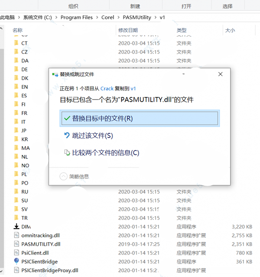Click the PASMUTILITY.dll file icon
The width and height of the screenshot is (260, 277).
(16, 244)
